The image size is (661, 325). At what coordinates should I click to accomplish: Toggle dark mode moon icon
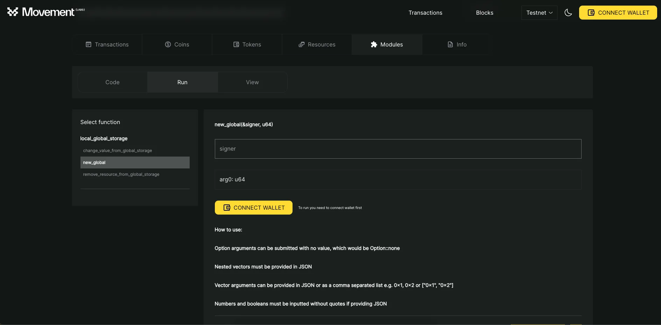[568, 13]
